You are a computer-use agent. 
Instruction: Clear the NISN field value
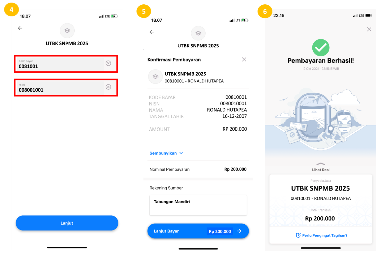click(x=108, y=87)
